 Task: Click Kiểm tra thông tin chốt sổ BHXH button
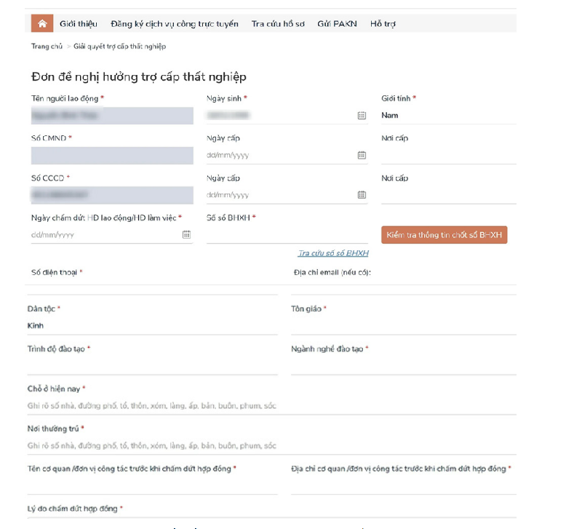click(x=444, y=235)
